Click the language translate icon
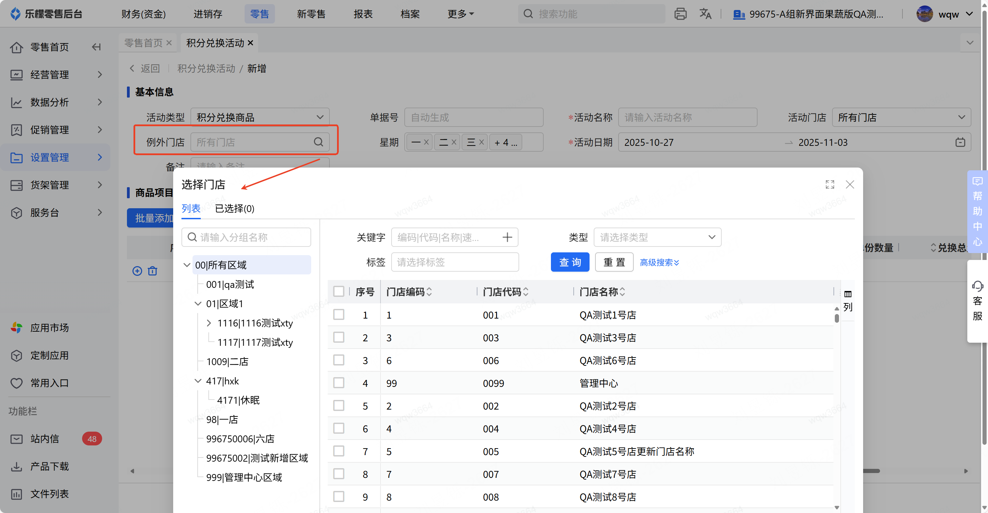988x513 pixels. point(705,14)
